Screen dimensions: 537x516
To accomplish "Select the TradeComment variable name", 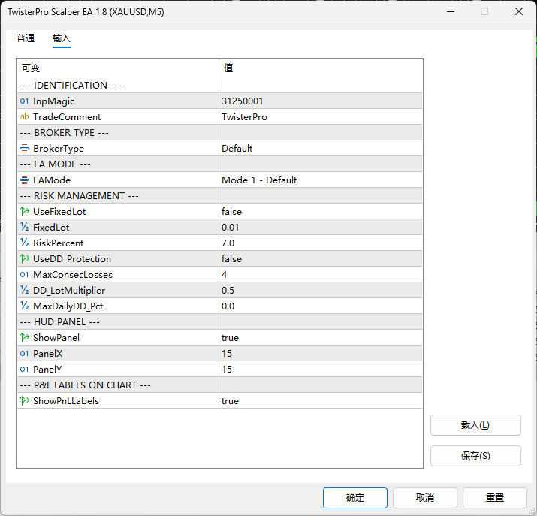I will point(67,116).
